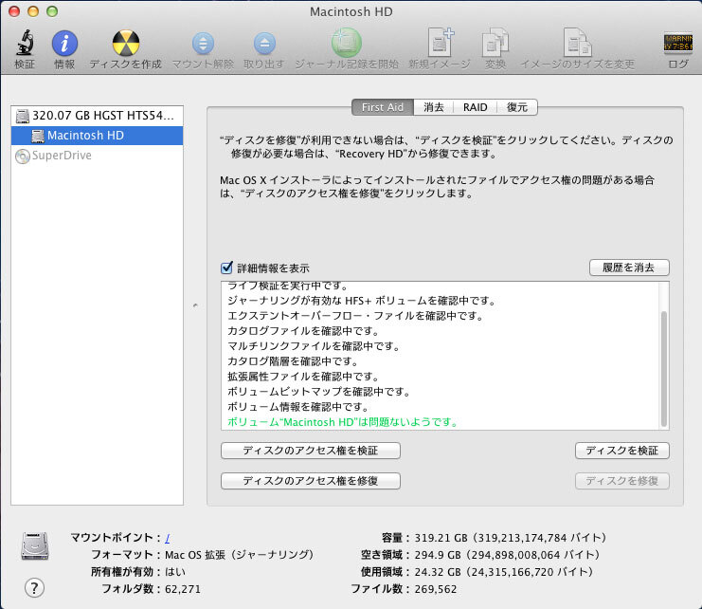Click the 取り出す eject icon

264,44
